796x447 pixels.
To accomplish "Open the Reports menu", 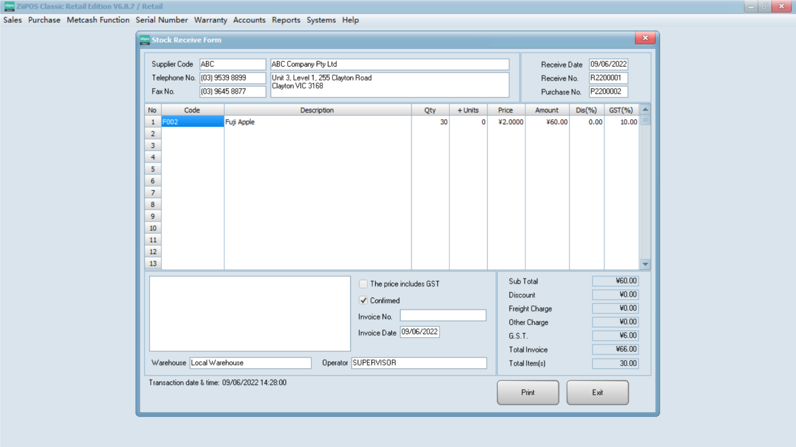I will [x=286, y=20].
